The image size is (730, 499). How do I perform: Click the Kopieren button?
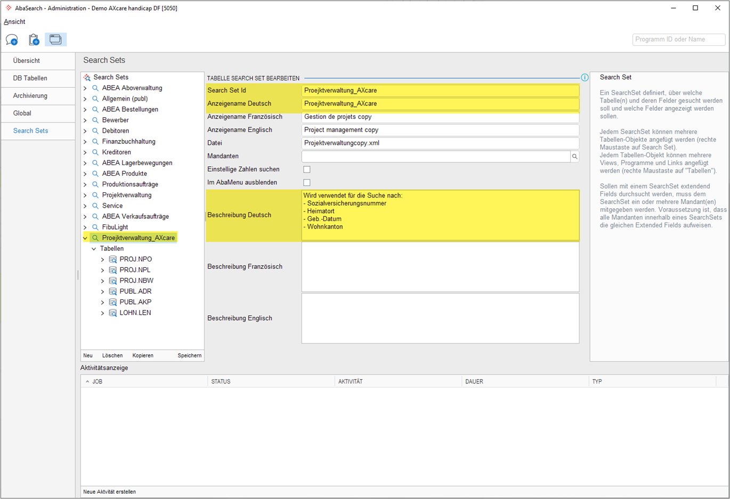[143, 355]
